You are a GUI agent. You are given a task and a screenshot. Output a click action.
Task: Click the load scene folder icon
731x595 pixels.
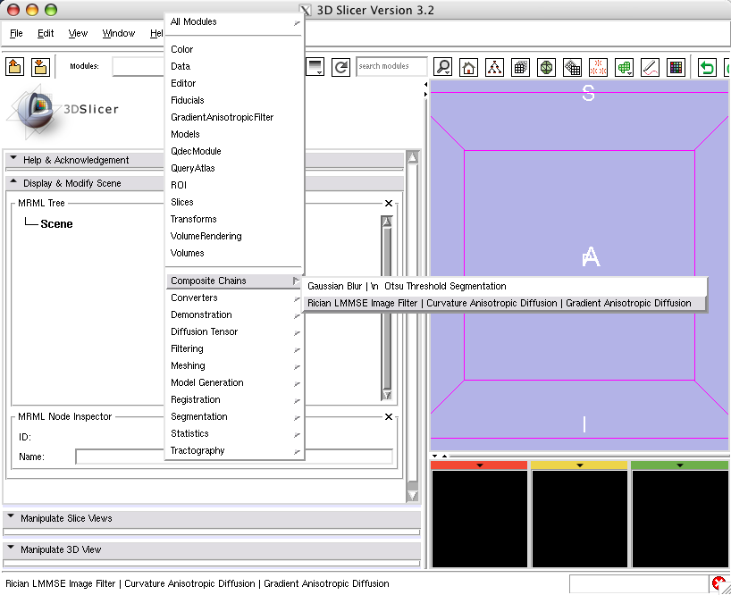coord(15,67)
